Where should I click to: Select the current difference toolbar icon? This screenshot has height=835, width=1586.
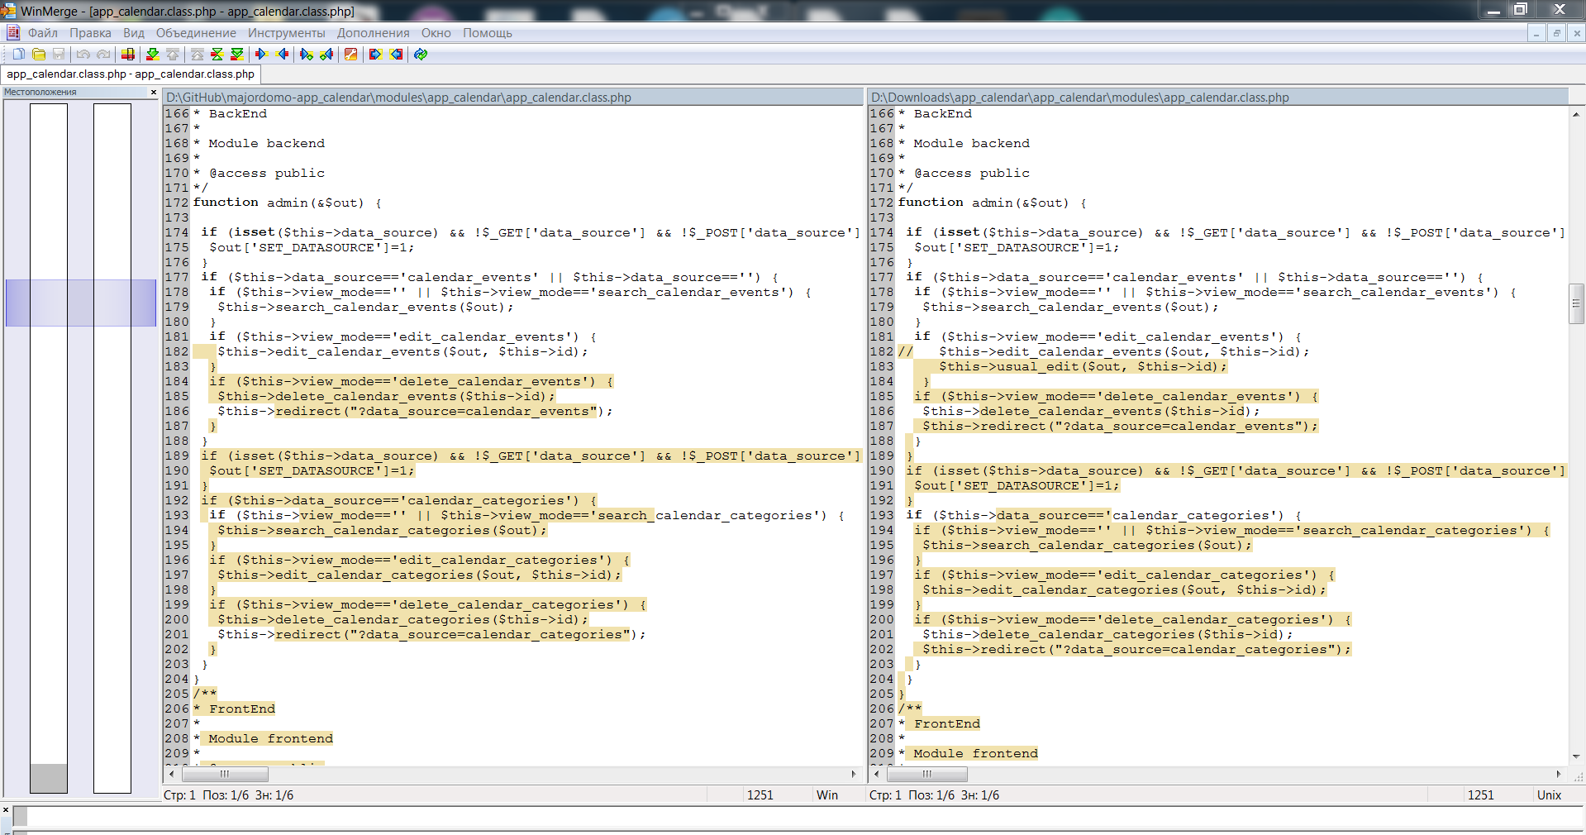point(128,55)
